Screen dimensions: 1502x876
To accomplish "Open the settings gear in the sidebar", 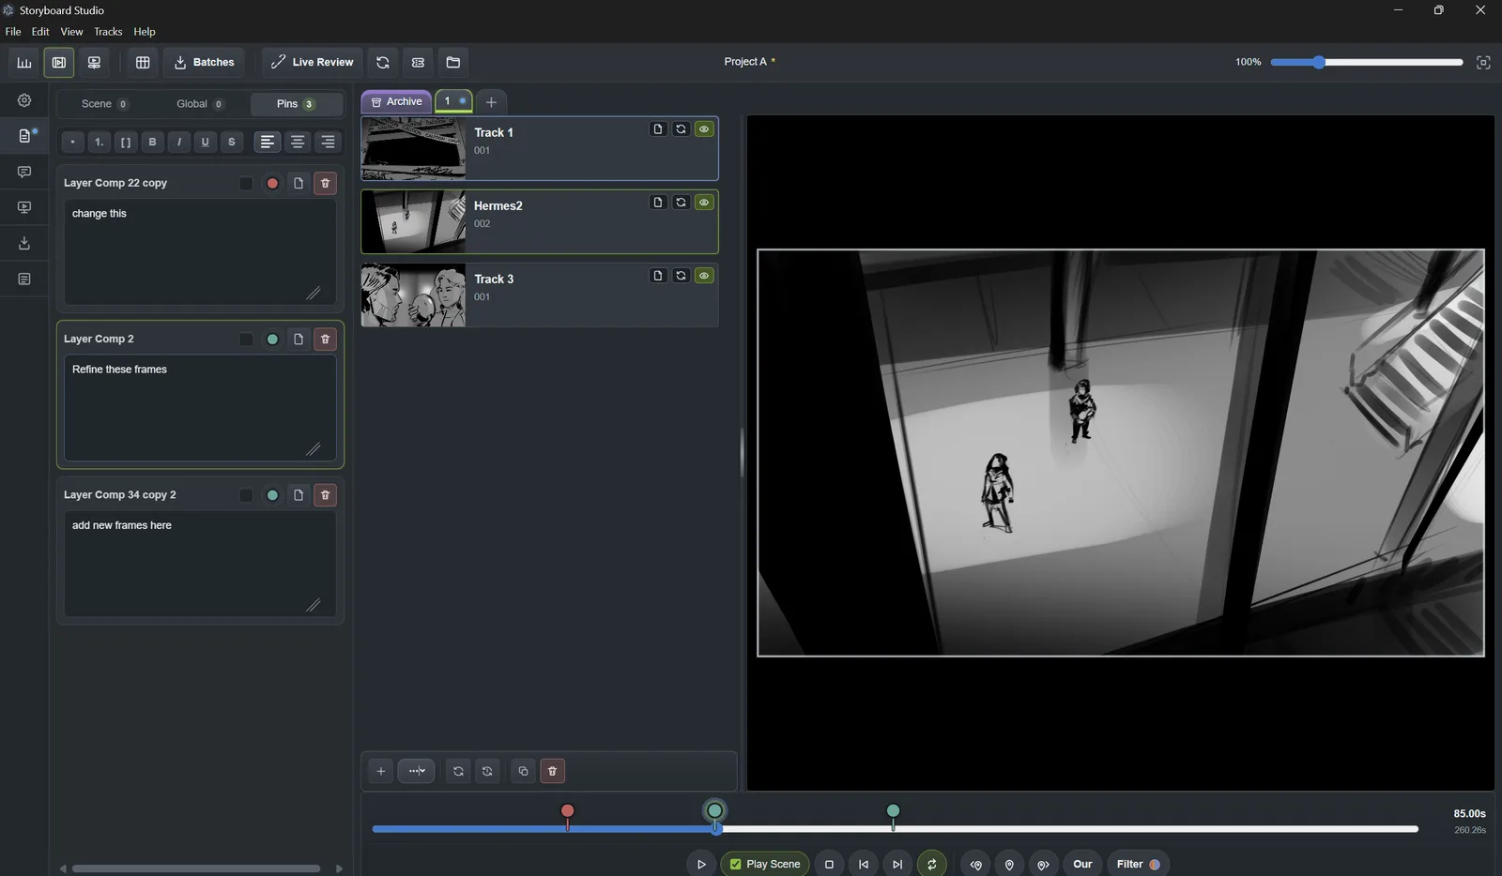I will 24,100.
